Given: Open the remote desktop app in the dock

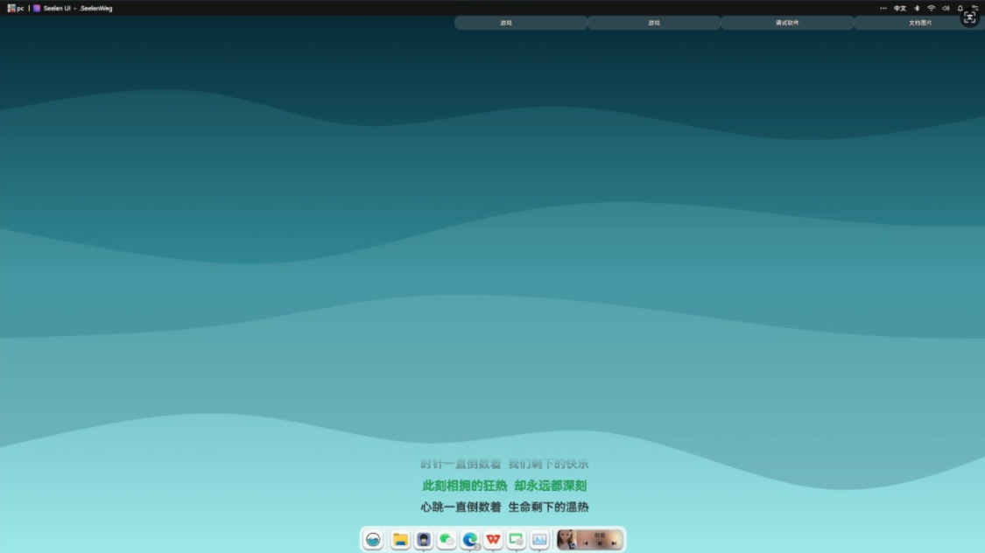Looking at the screenshot, I should [x=517, y=540].
